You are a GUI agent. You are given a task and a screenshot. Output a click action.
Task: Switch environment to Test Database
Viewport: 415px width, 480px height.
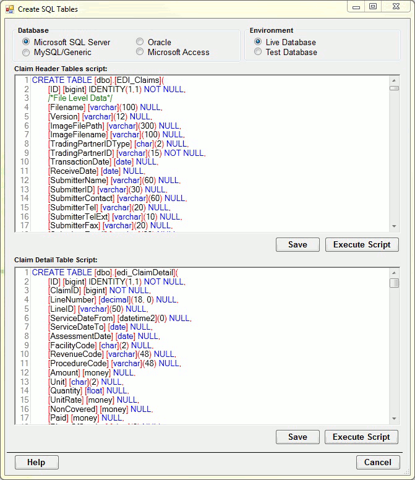(258, 53)
